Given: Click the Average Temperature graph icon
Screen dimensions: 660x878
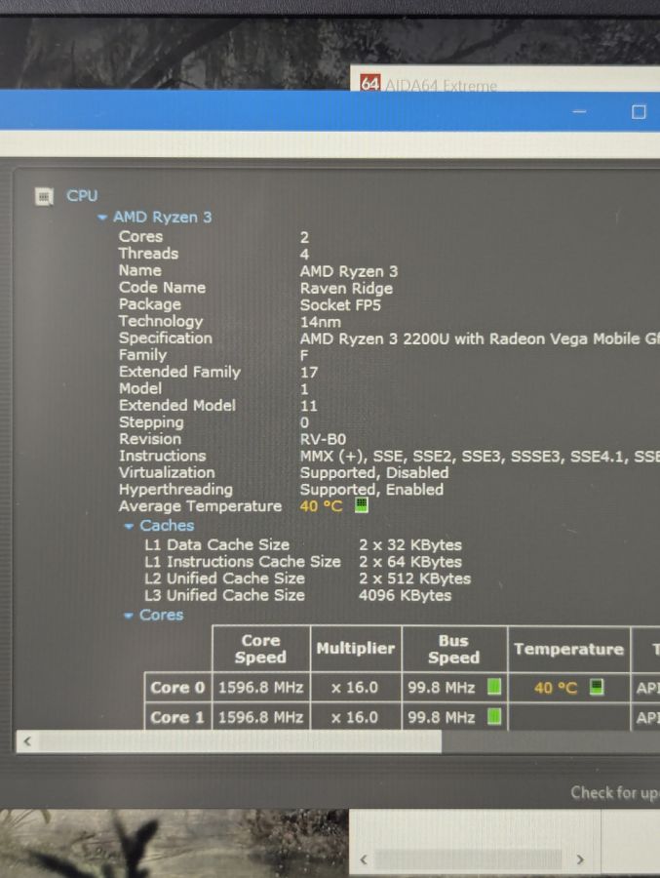Looking at the screenshot, I should click(x=362, y=505).
